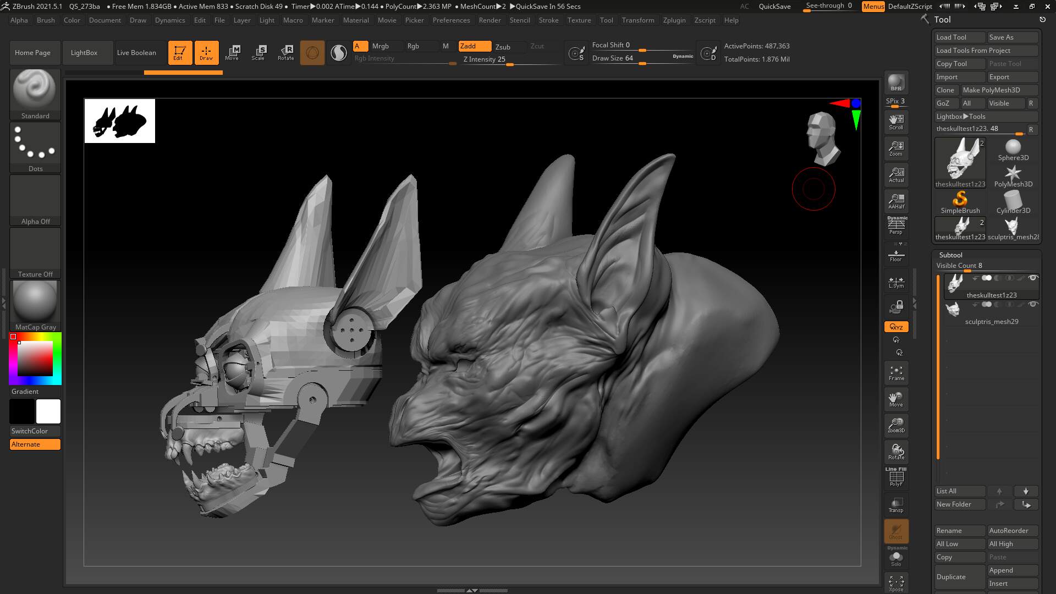Hide theskulltest1z23 subtool eye icon
The image size is (1056, 594).
[x=1032, y=278]
